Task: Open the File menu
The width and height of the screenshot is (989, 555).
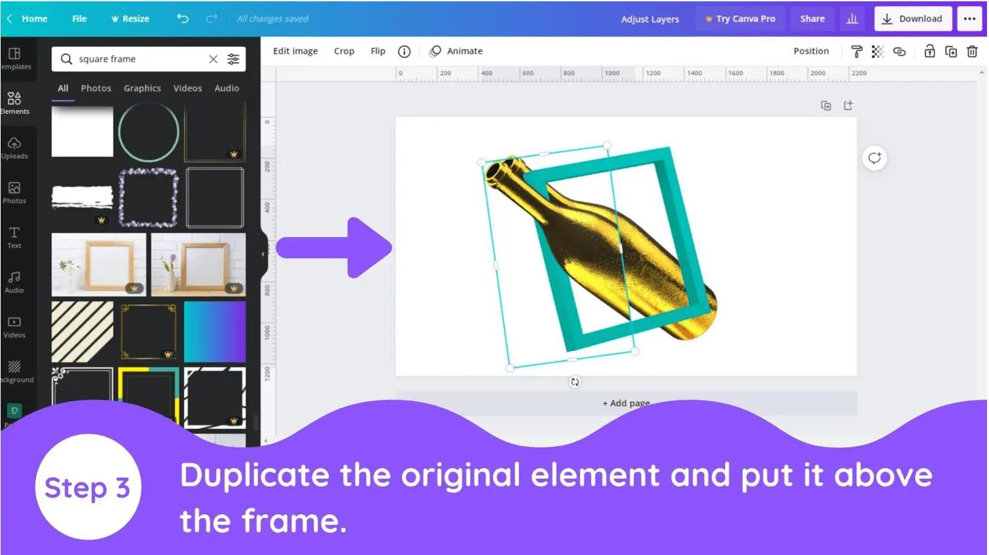Action: pyautogui.click(x=79, y=18)
